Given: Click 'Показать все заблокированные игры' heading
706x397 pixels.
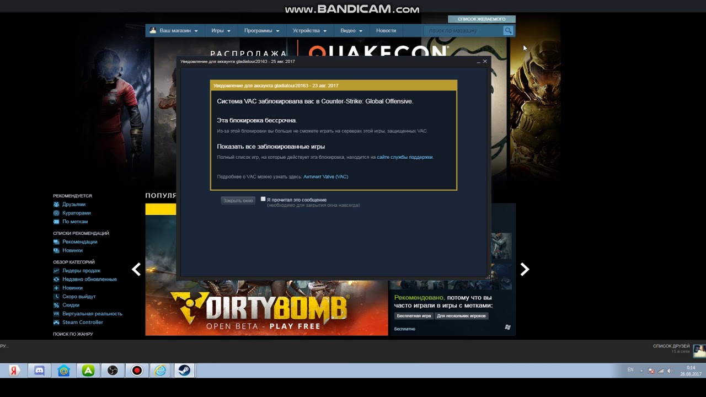Looking at the screenshot, I should (x=271, y=147).
